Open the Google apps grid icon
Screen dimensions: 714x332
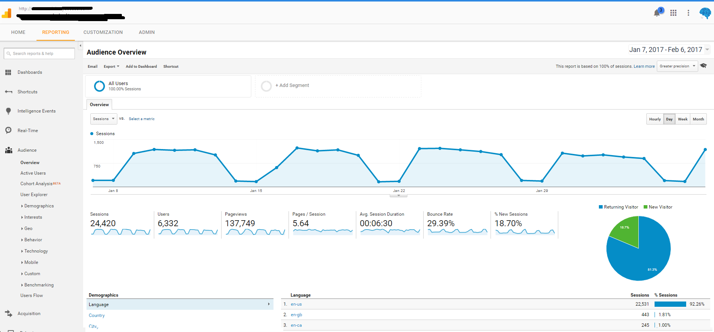[x=673, y=13]
